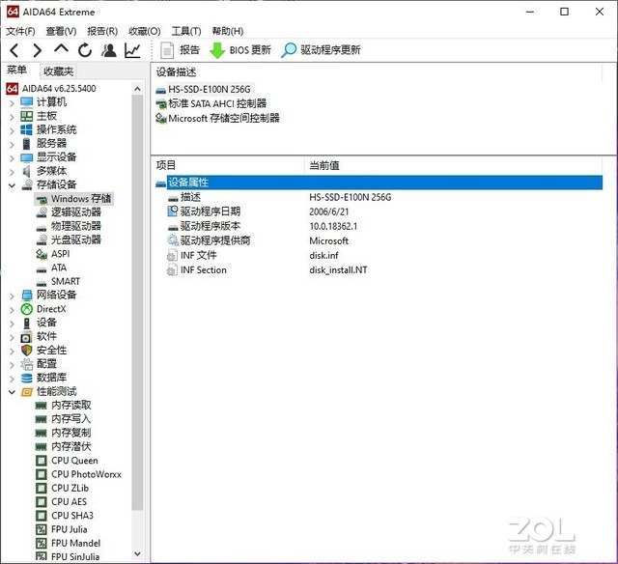Image resolution: width=618 pixels, height=564 pixels.
Task: Click BIOS 更新 button
Action: [x=240, y=50]
